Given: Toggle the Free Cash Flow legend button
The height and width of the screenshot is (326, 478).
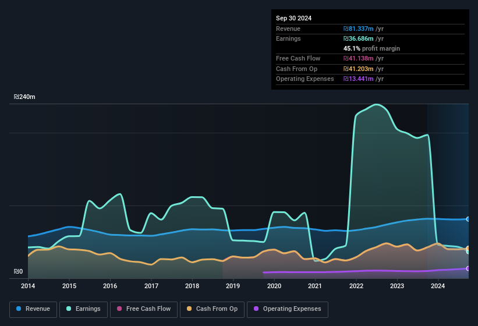Looking at the screenshot, I should 144,309.
